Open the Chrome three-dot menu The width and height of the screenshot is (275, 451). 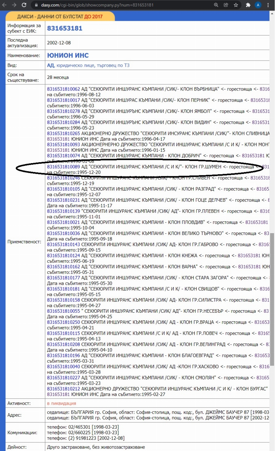[268, 5]
